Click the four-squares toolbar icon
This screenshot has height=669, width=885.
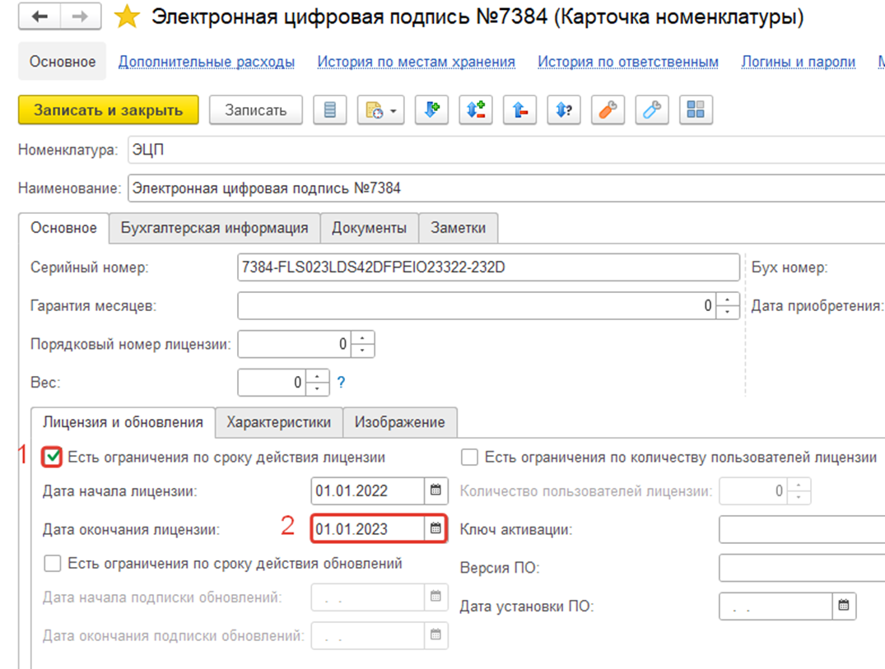point(696,109)
